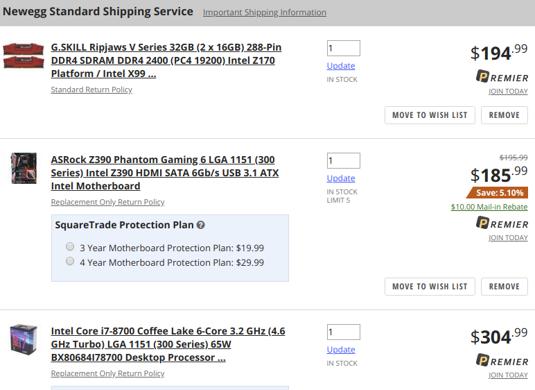535x390 pixels.
Task: Click the Premier logo under the $194.99 price
Action: 502,76
